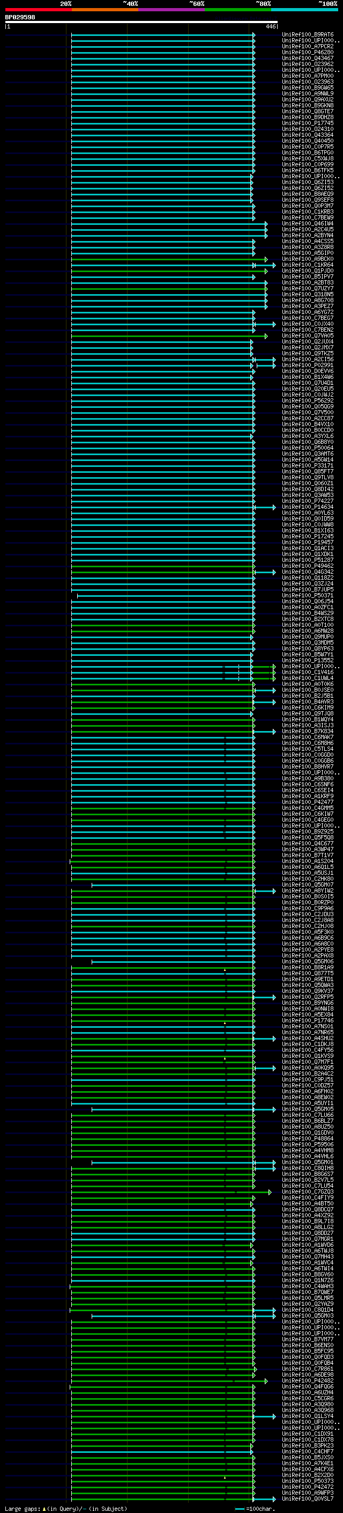Viewport: 343px width, 1513px height.
Task: Open the UniRef100_Q7U4D1 entry
Action: tap(308, 384)
